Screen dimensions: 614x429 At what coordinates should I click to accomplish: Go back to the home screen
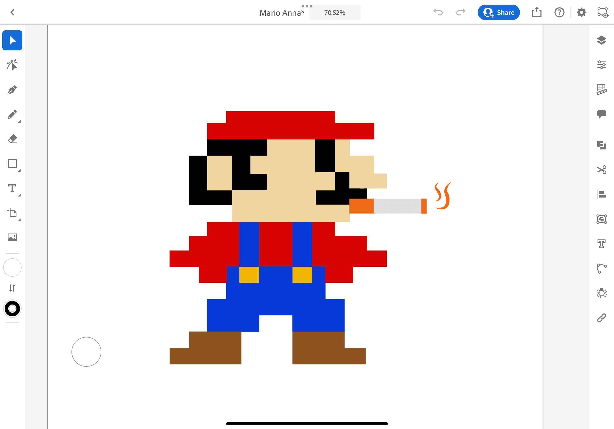(x=12, y=13)
